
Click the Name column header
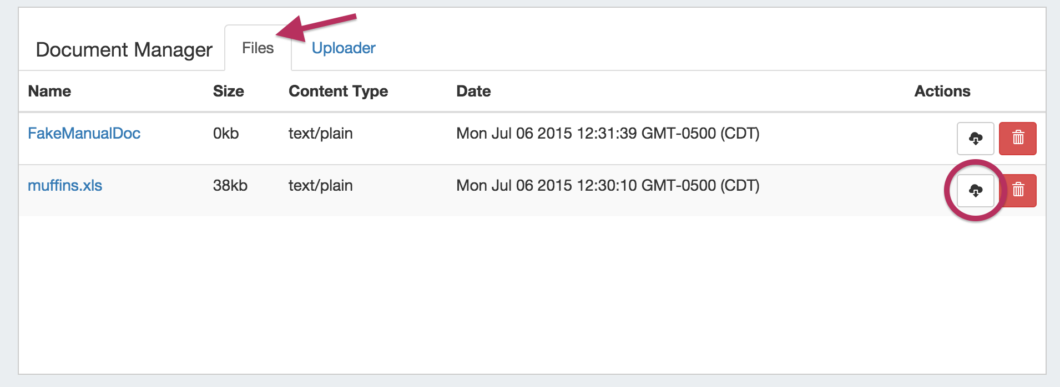pos(49,91)
